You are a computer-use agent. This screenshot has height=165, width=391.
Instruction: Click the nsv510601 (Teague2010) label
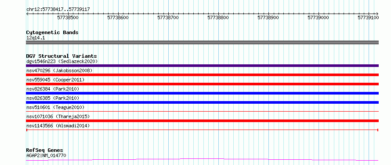[x=55, y=107]
